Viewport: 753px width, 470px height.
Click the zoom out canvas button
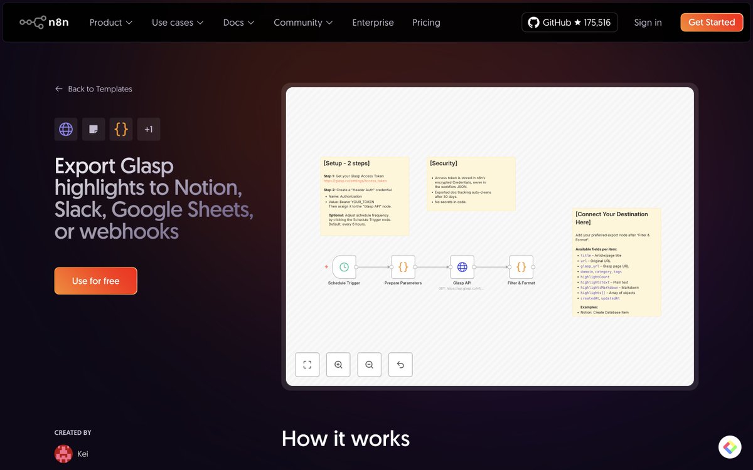click(x=369, y=365)
